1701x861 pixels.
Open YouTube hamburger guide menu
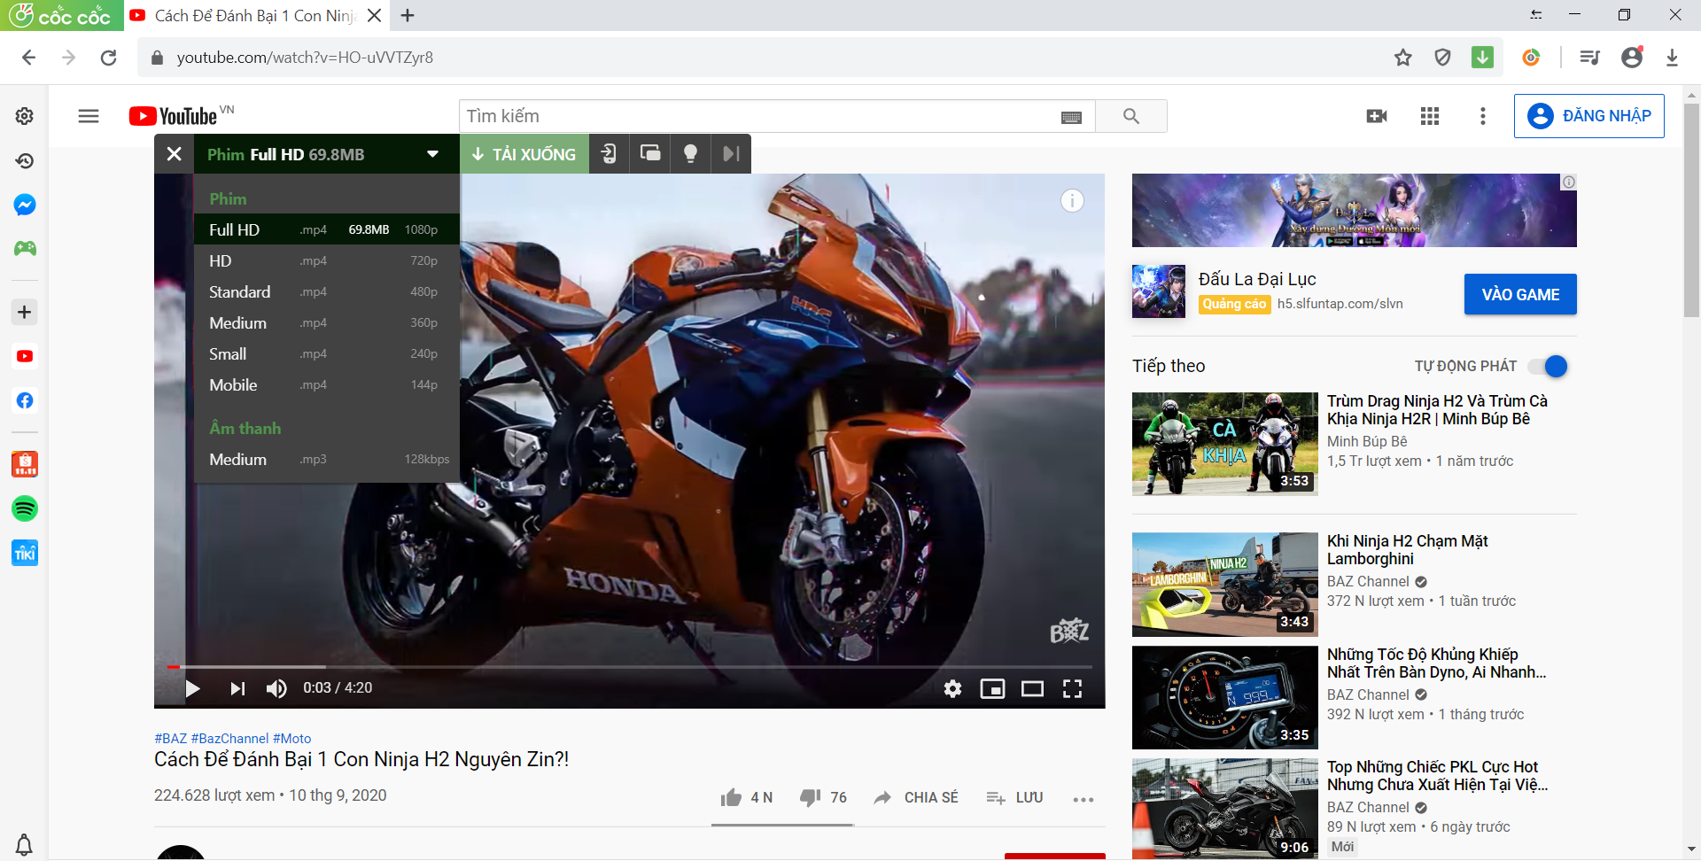pos(89,116)
